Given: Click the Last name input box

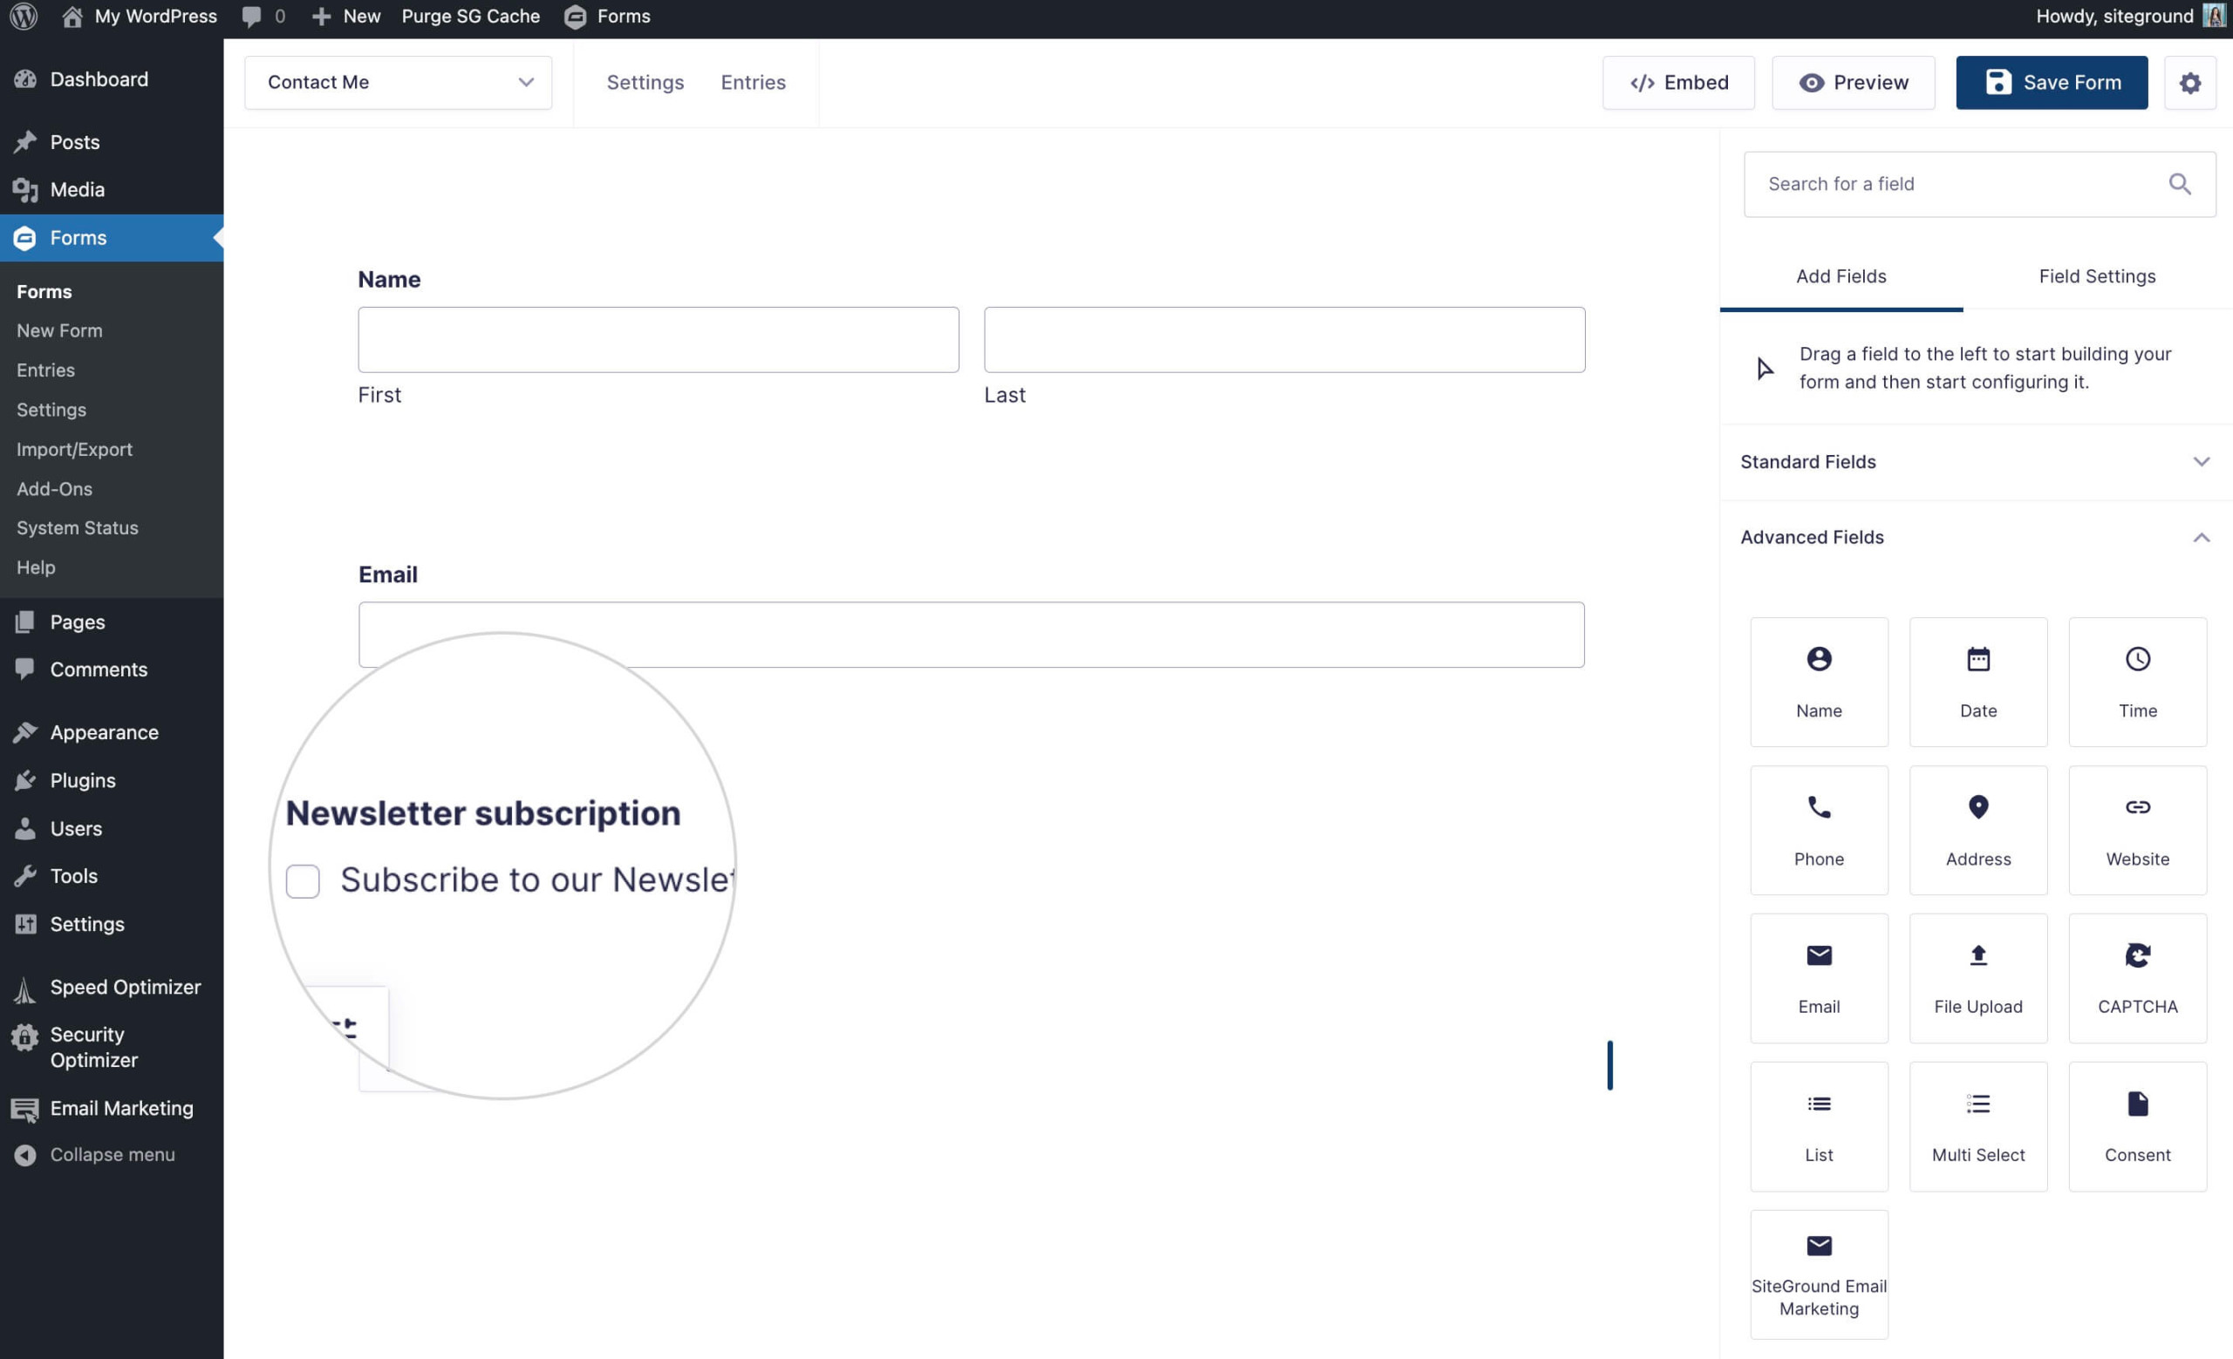Looking at the screenshot, I should pos(1284,339).
